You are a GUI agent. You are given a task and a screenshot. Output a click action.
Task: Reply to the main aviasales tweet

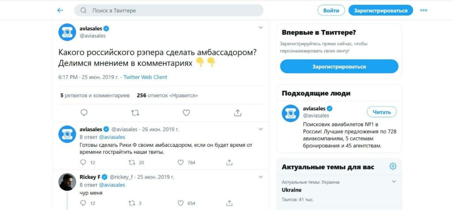[x=84, y=113]
